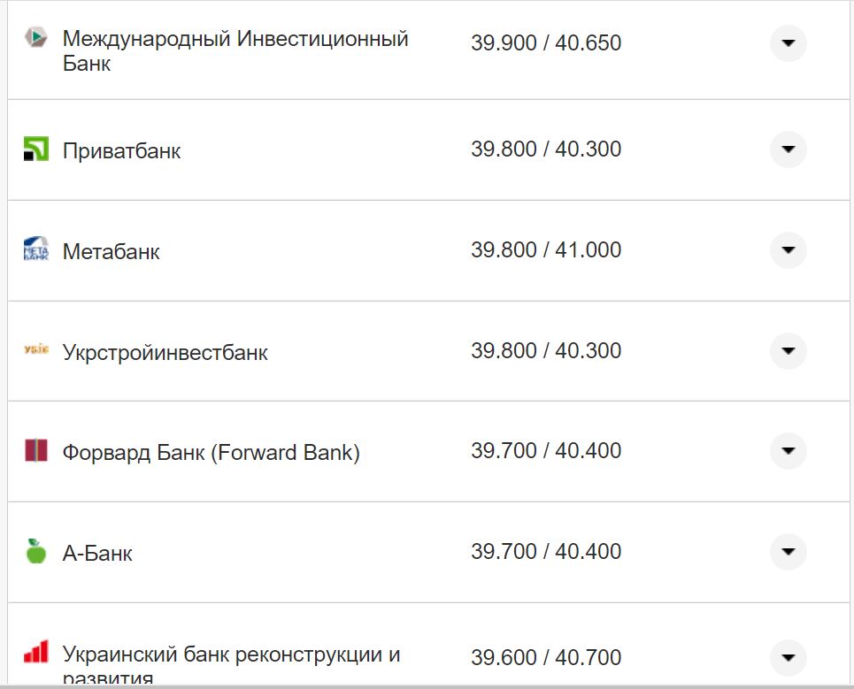Expand the Укрстройинвестбанк details arrow
The width and height of the screenshot is (854, 689).
point(787,350)
